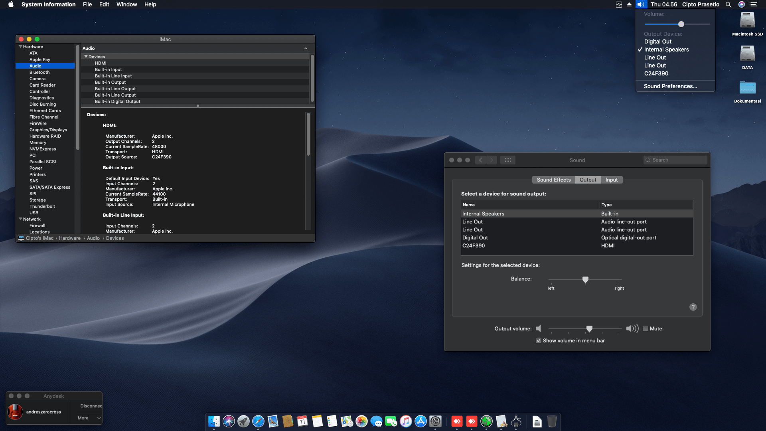The width and height of the screenshot is (766, 431).
Task: Enable the Mute checkbox
Action: click(646, 328)
